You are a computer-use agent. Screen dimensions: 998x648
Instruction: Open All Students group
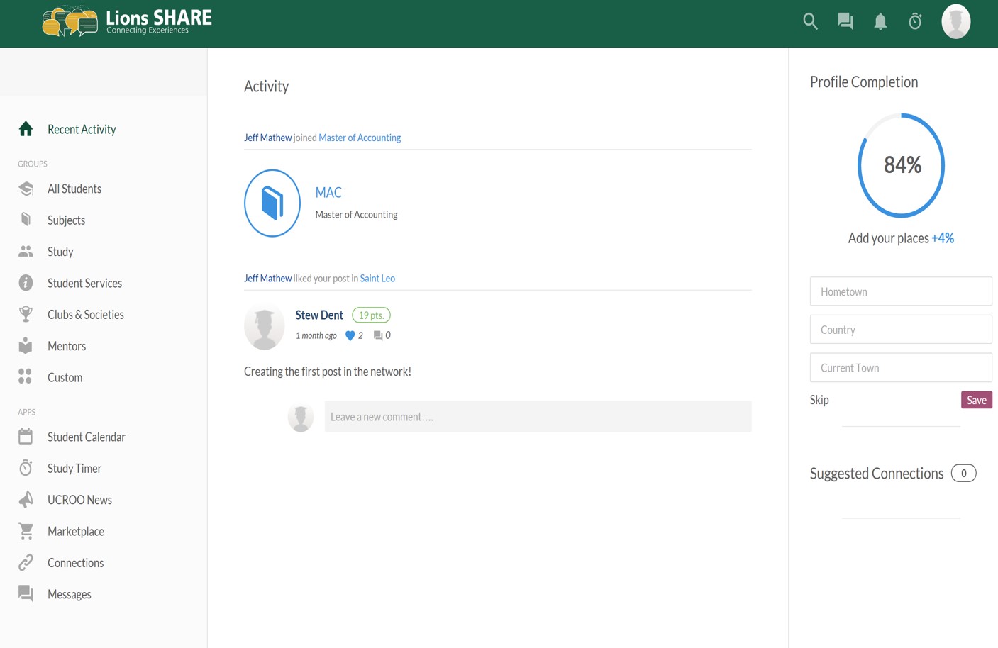pos(74,189)
